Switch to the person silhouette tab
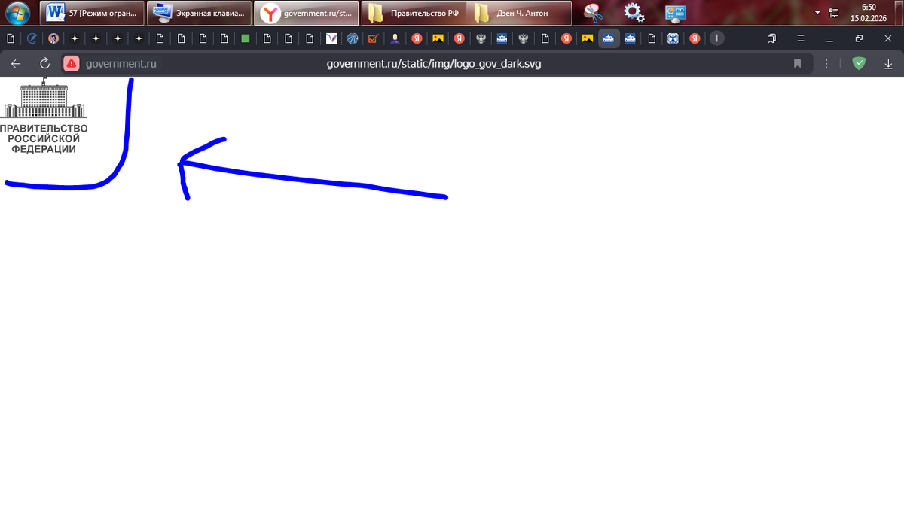This screenshot has width=904, height=508. 395,38
